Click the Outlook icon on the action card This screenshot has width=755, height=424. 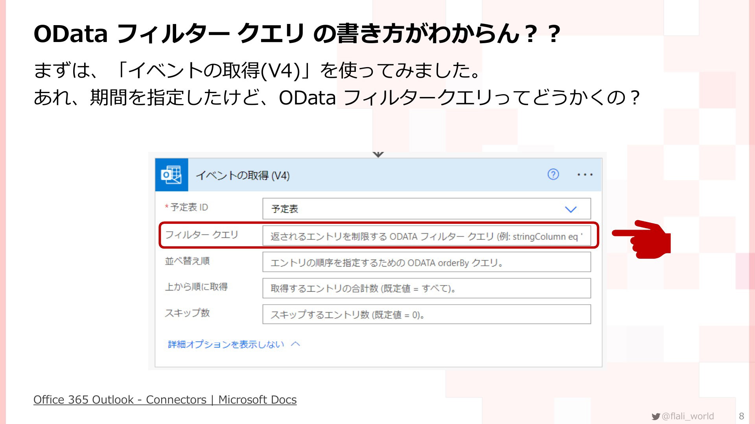[171, 175]
